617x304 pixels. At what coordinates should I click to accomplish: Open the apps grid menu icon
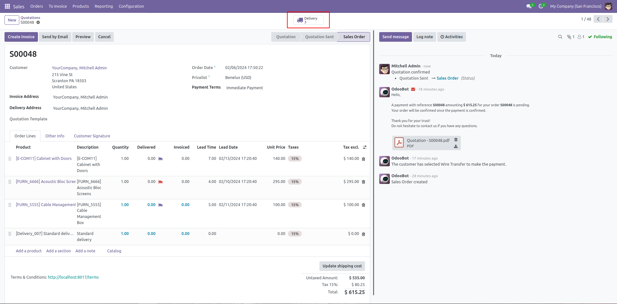[x=7, y=6]
